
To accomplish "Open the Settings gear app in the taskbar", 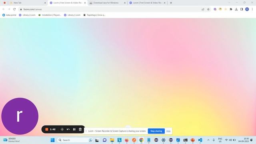I will click(x=164, y=140).
